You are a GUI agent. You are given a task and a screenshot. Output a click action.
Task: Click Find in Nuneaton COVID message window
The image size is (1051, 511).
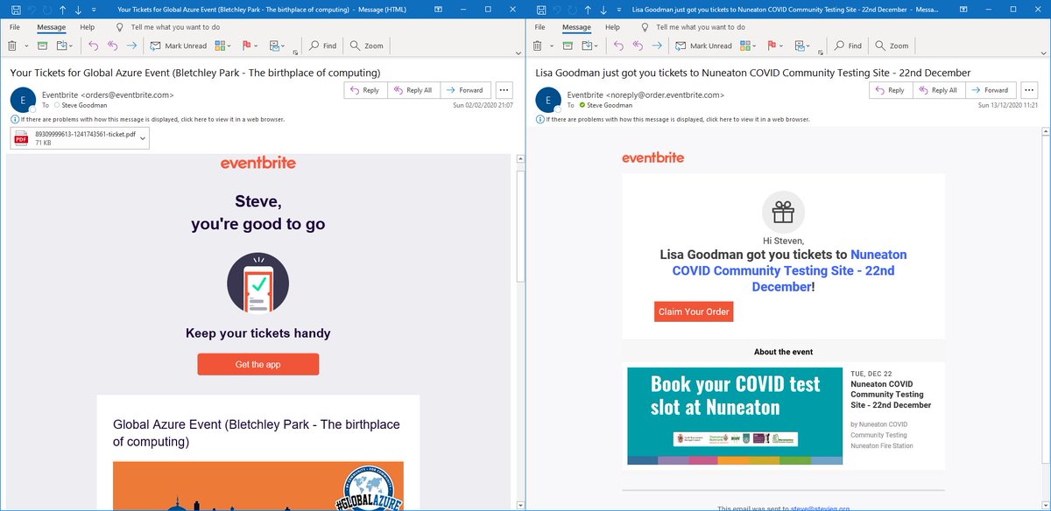pyautogui.click(x=848, y=45)
